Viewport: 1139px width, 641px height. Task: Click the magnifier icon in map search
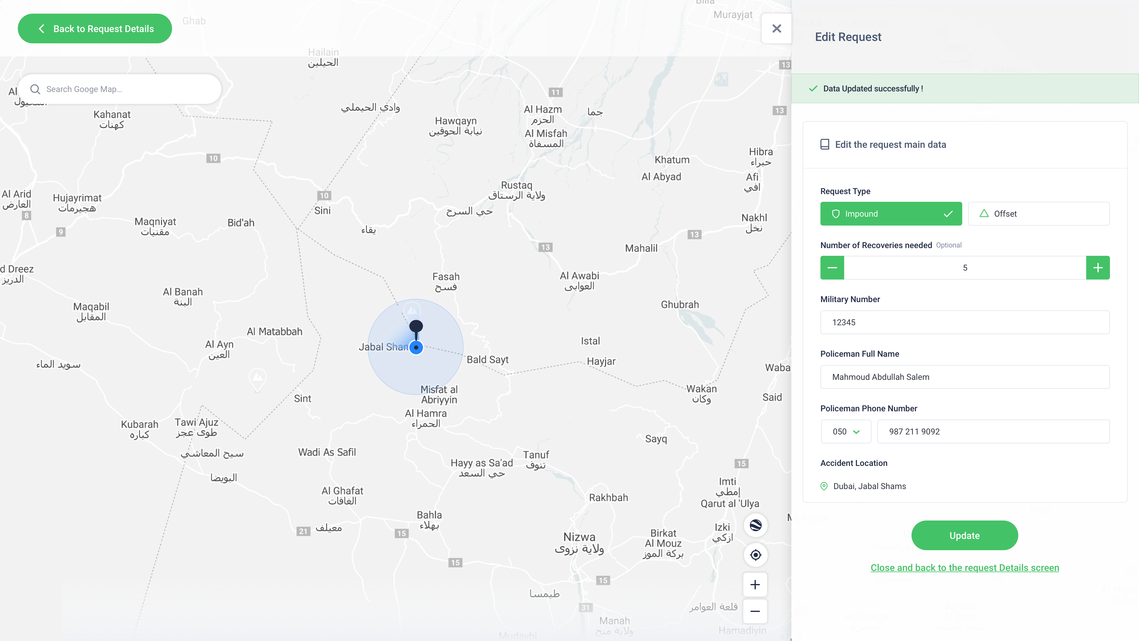[x=35, y=89]
